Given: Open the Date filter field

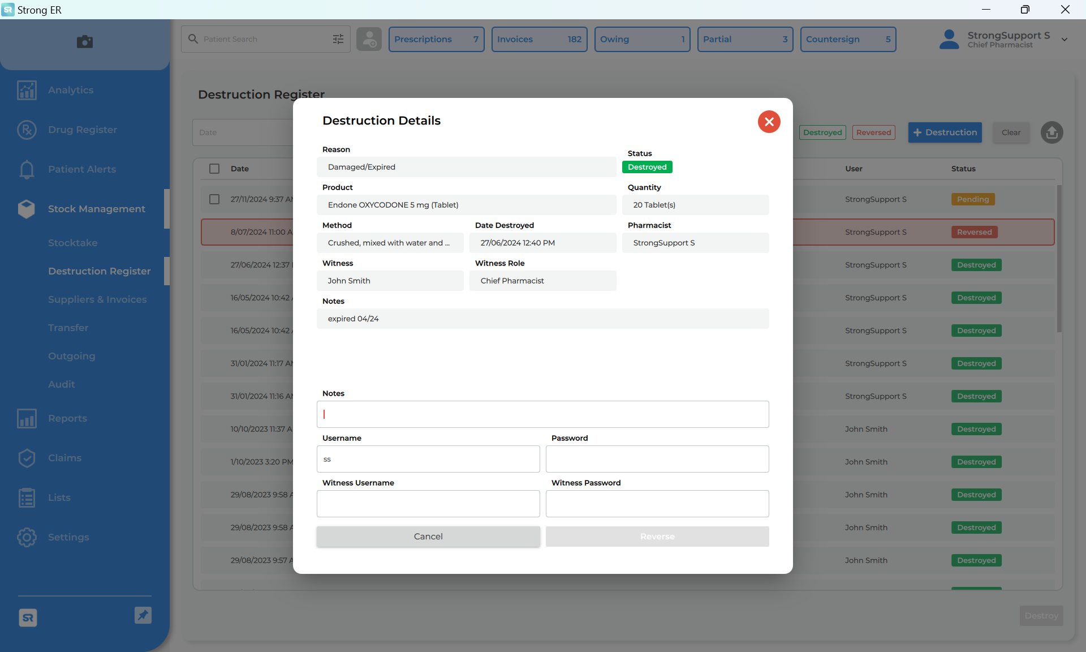Looking at the screenshot, I should [x=243, y=132].
